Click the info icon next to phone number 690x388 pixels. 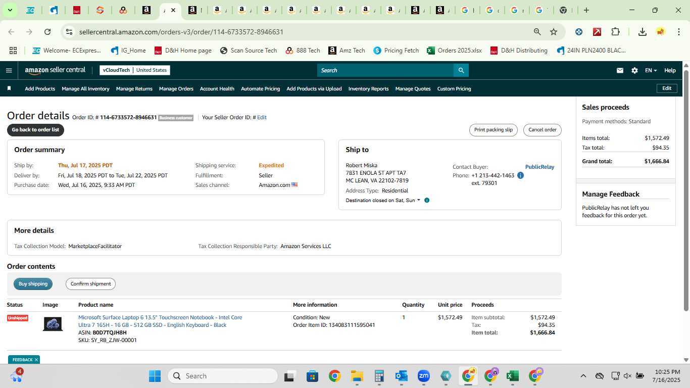(520, 175)
